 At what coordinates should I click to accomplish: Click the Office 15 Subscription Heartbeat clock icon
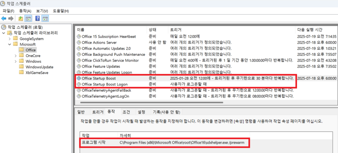tap(79, 37)
